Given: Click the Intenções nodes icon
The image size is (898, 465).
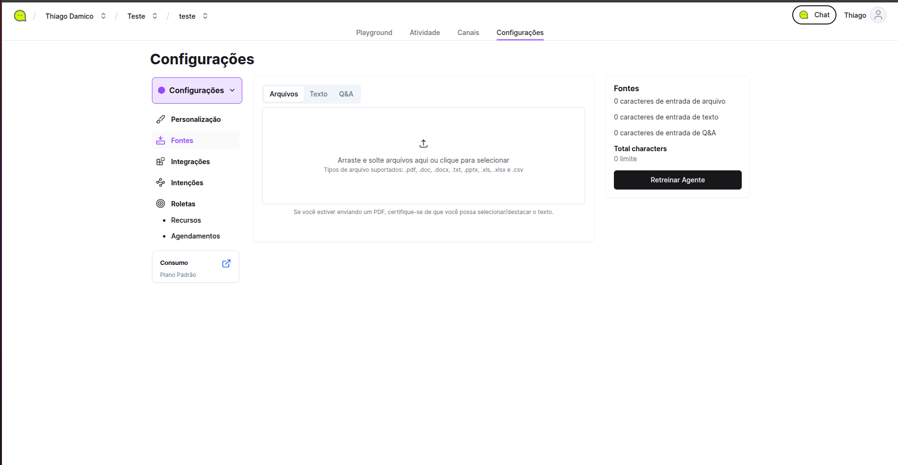Looking at the screenshot, I should [161, 183].
